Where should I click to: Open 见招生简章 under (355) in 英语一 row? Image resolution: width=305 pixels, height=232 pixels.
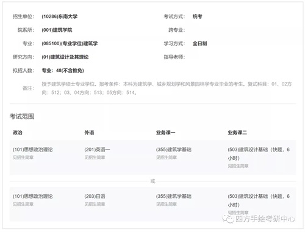tap(167, 158)
